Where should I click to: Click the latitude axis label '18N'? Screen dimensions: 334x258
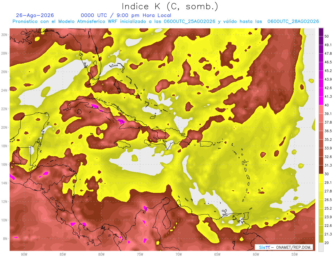click(5, 146)
